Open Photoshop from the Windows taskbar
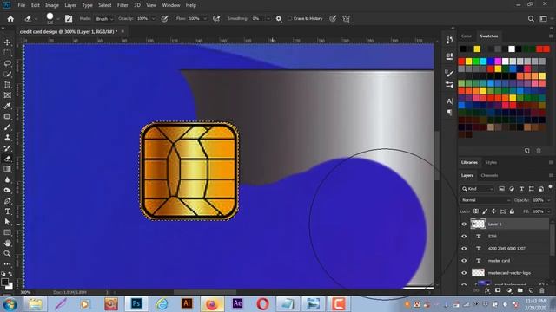The width and height of the screenshot is (556, 312). [x=136, y=304]
